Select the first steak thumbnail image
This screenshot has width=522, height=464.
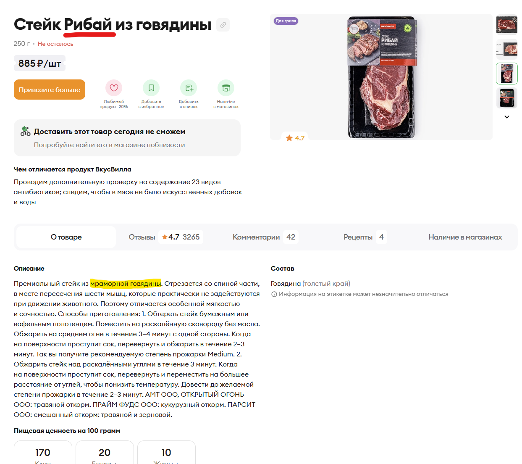coord(507,25)
